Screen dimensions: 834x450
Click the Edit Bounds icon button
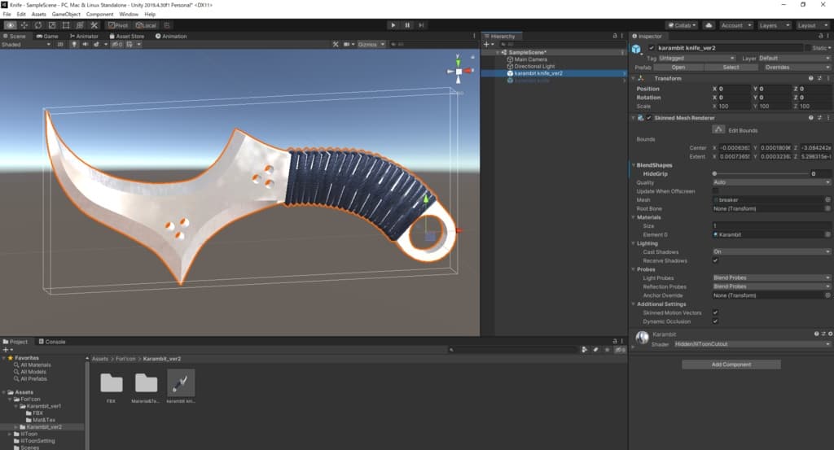coord(718,129)
